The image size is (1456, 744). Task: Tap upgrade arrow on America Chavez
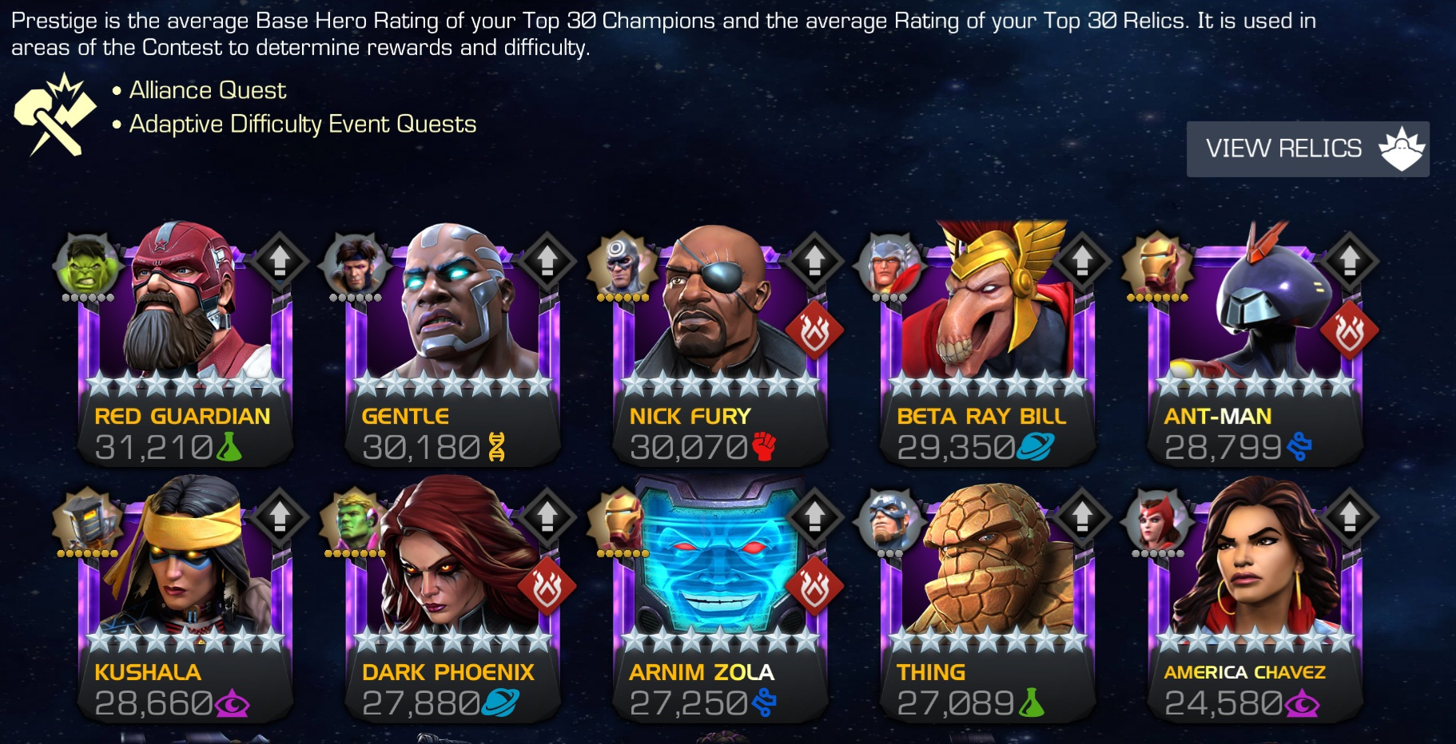point(1350,516)
